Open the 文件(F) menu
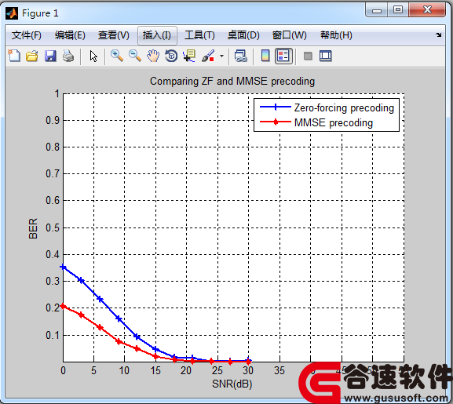Image resolution: width=453 pixels, height=404 pixels. (x=26, y=35)
